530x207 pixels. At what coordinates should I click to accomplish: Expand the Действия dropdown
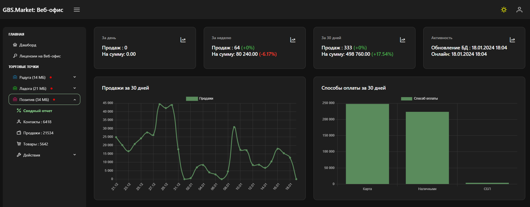tap(74, 155)
